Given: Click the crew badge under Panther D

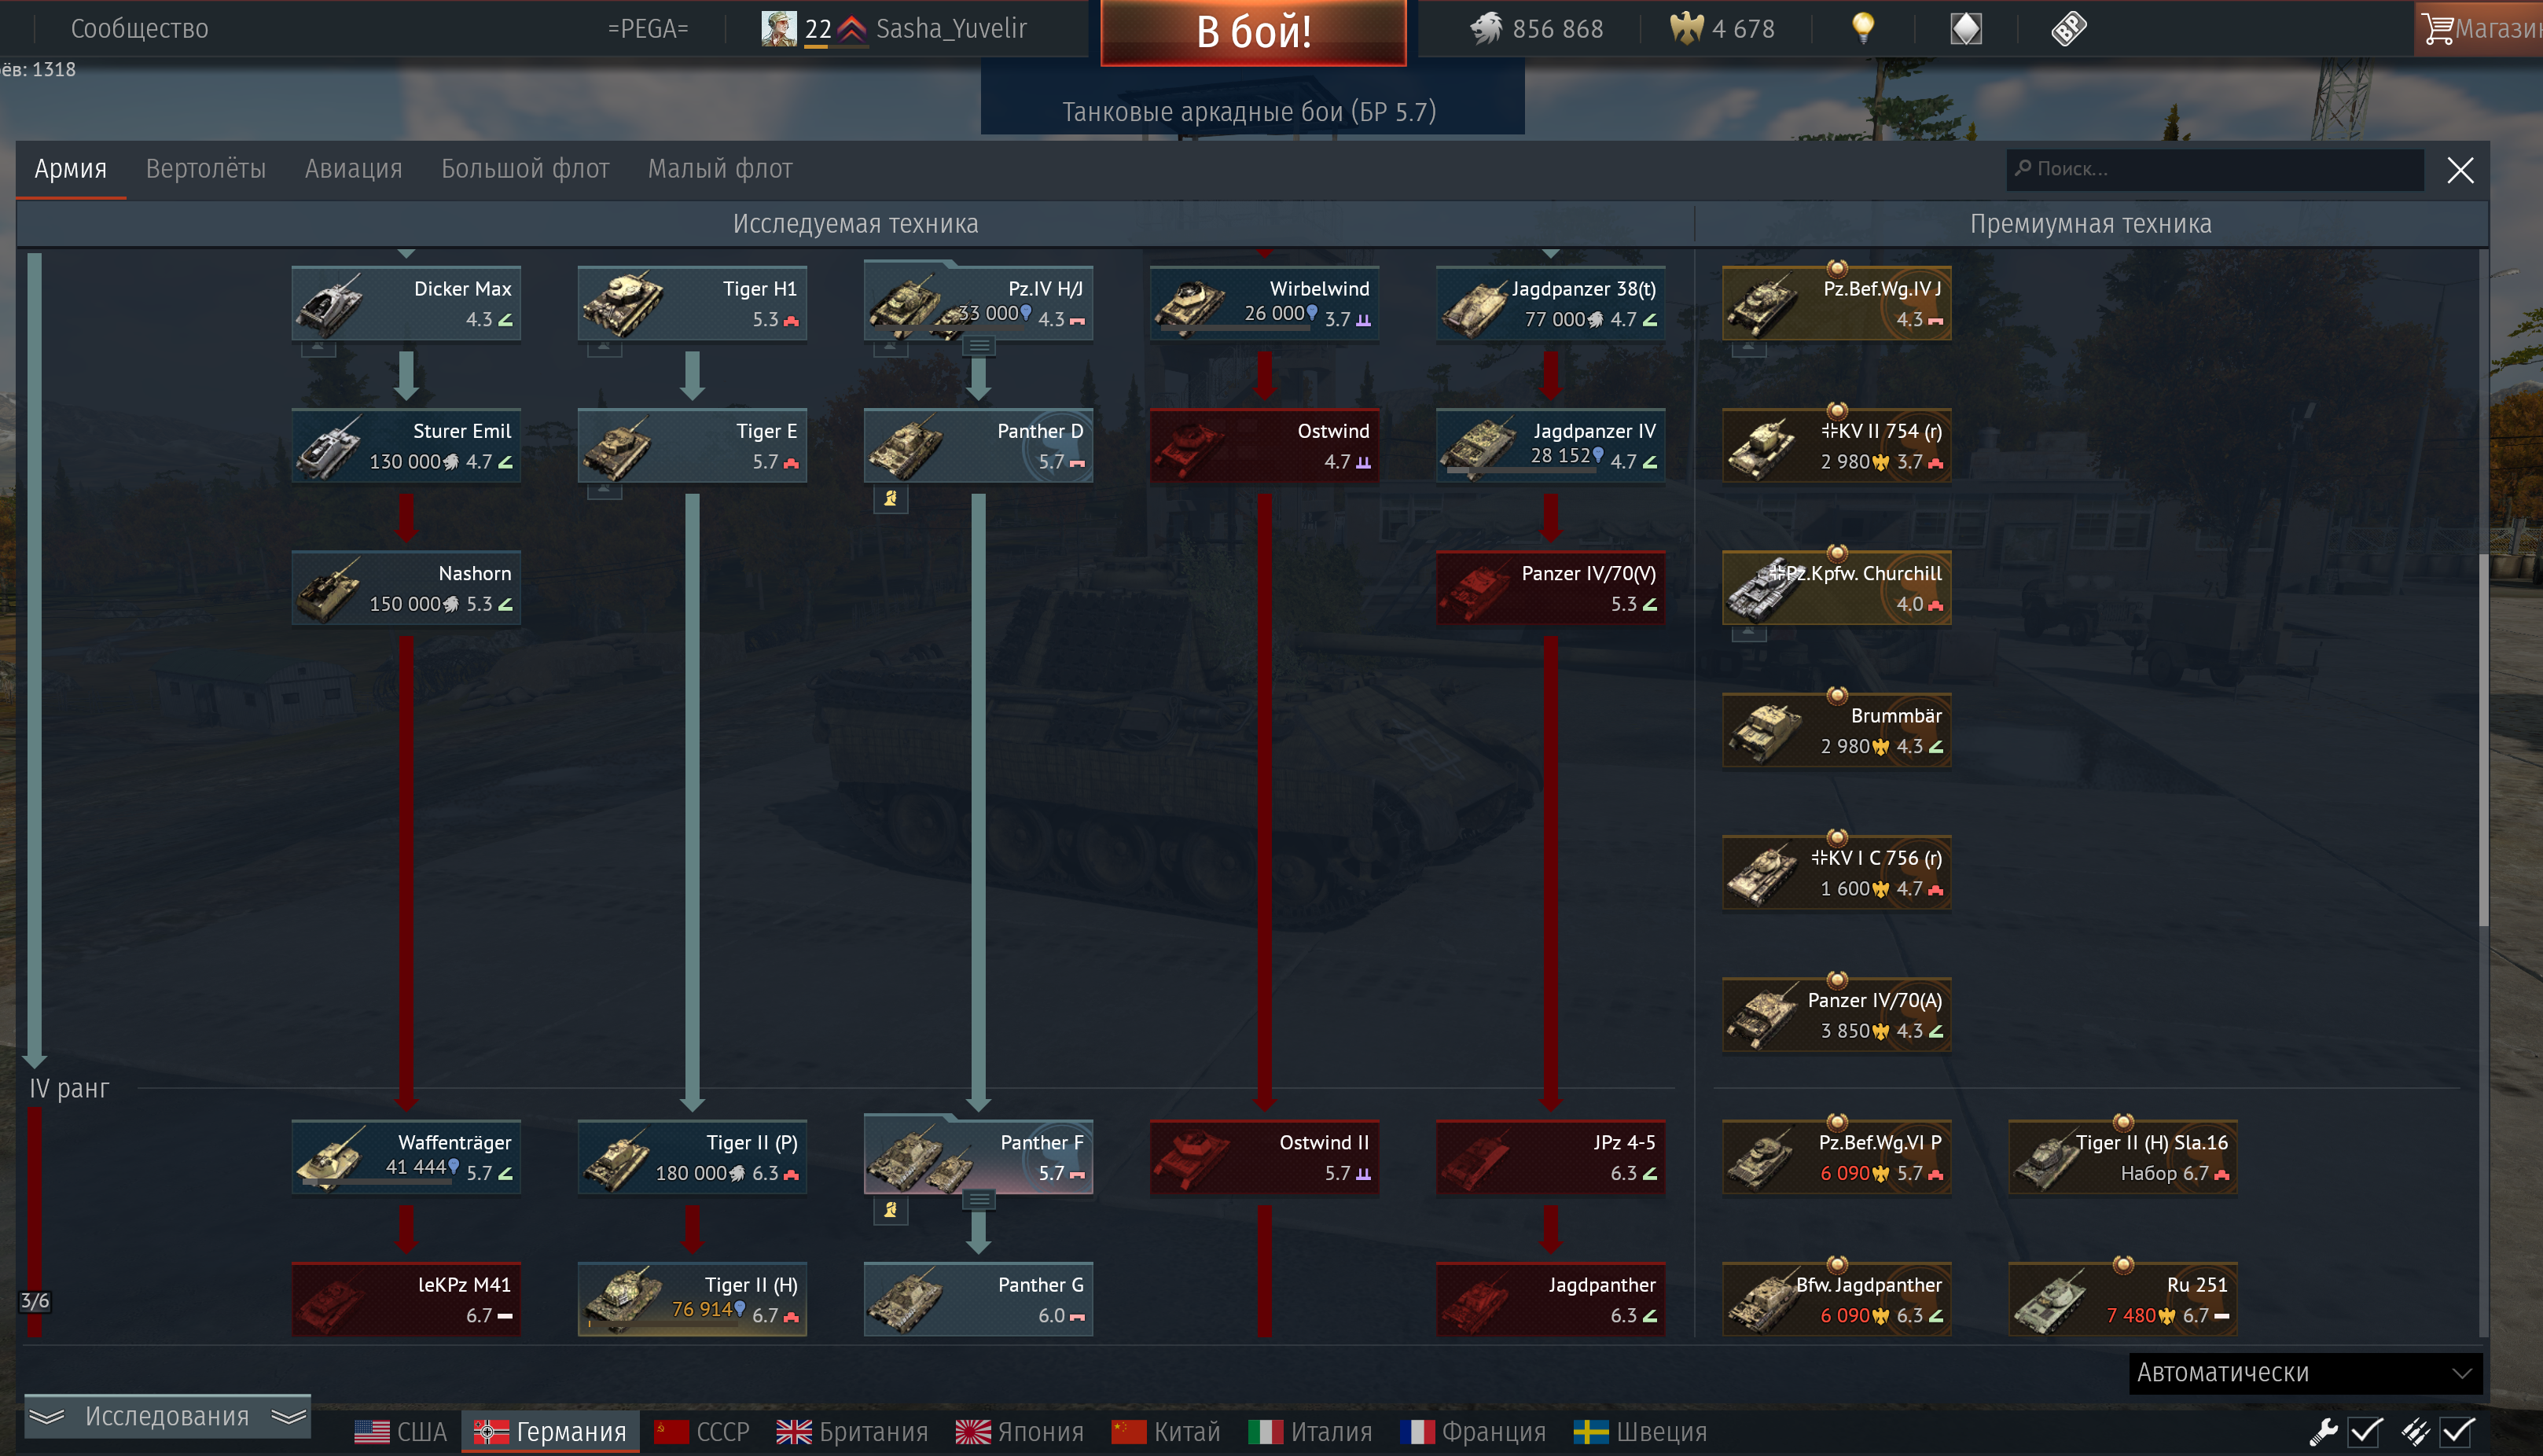Looking at the screenshot, I should [890, 498].
